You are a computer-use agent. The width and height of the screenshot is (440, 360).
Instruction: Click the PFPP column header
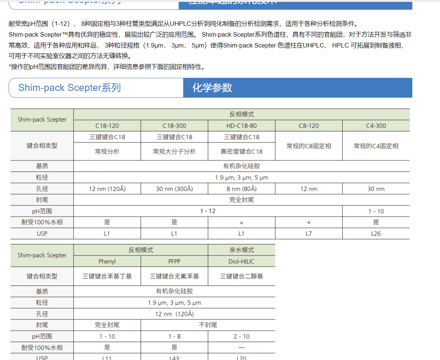click(x=174, y=262)
